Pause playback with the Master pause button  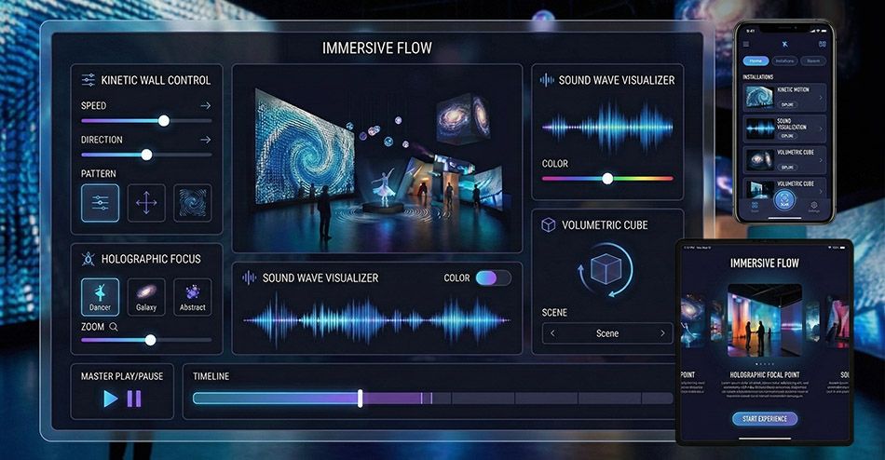tap(134, 399)
